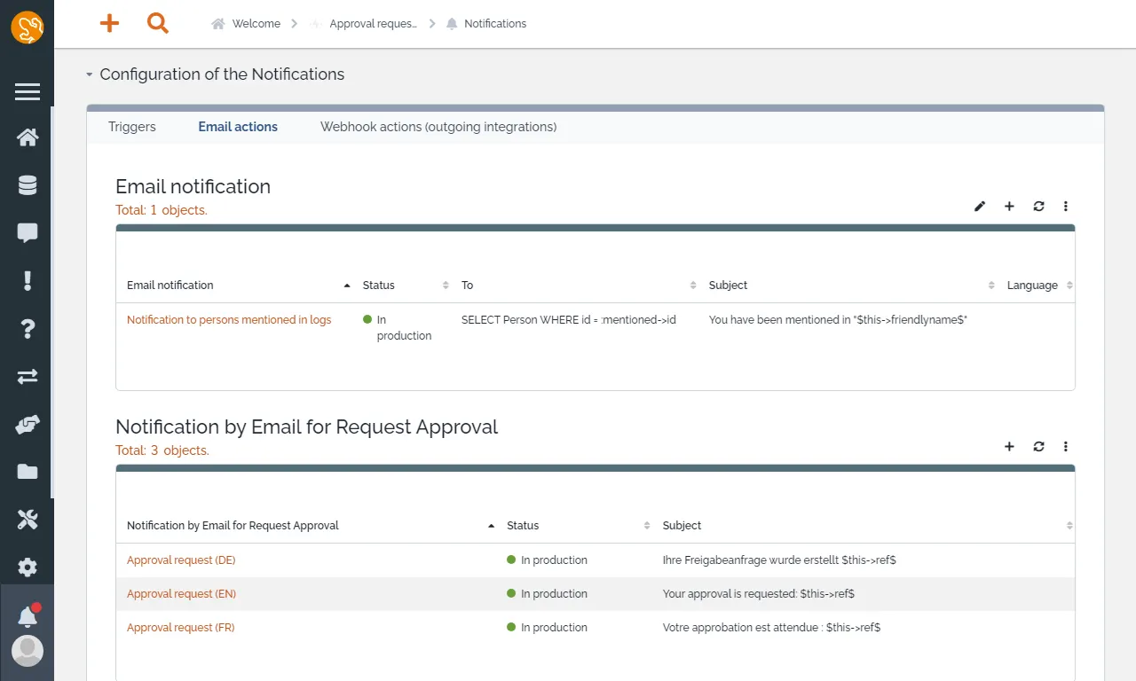This screenshot has height=681, width=1136.
Task: Add a new Email notification with plus
Action: click(1009, 207)
